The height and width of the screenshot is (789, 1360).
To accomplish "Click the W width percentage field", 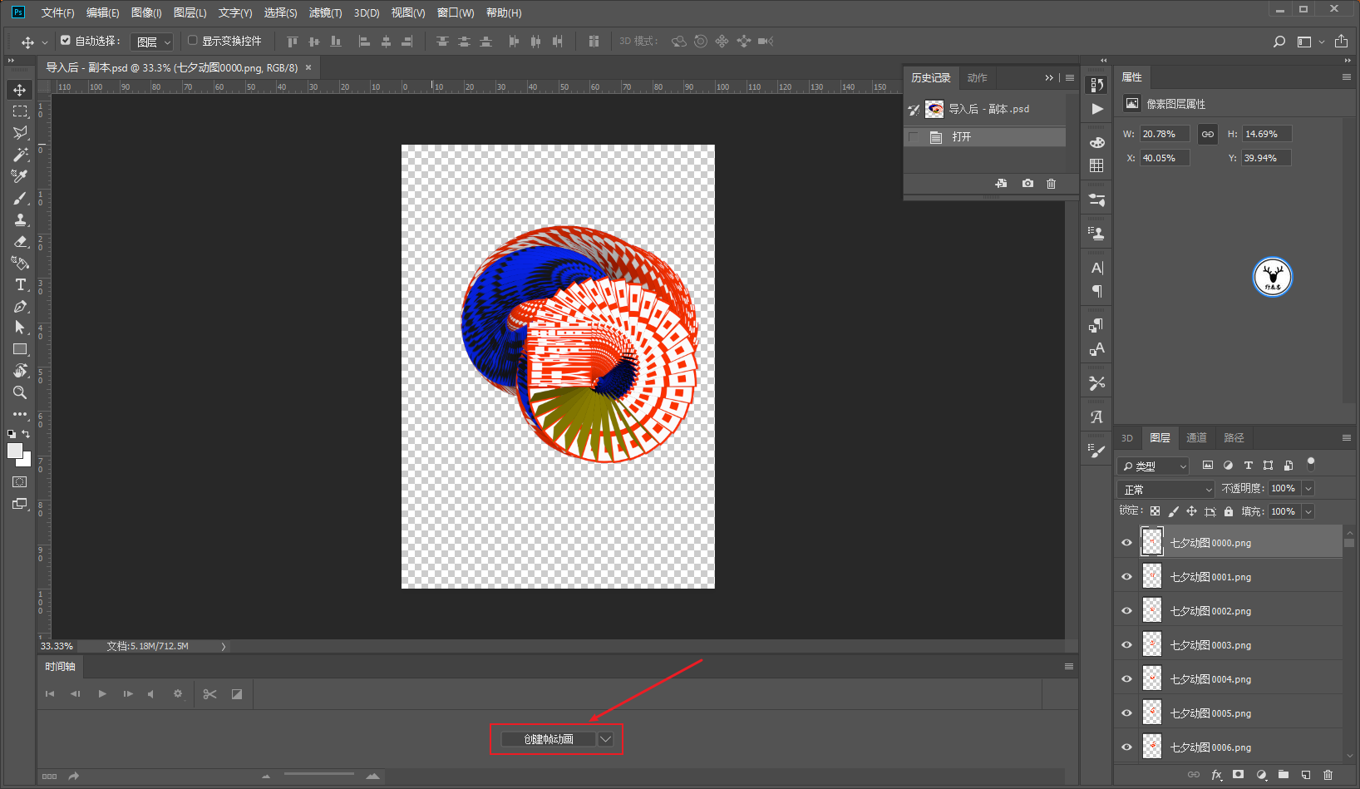I will [x=1164, y=134].
